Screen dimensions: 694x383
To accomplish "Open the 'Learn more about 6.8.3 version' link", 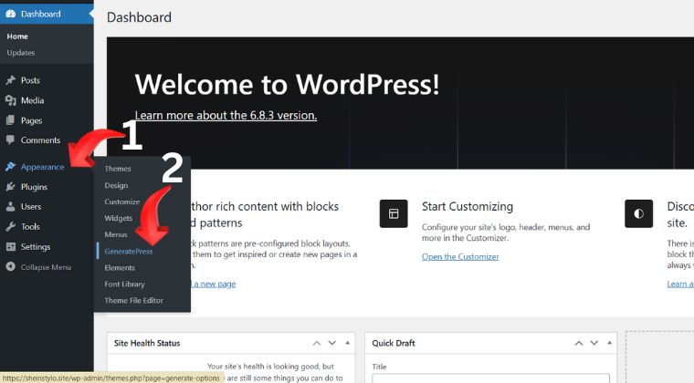I will click(x=226, y=116).
